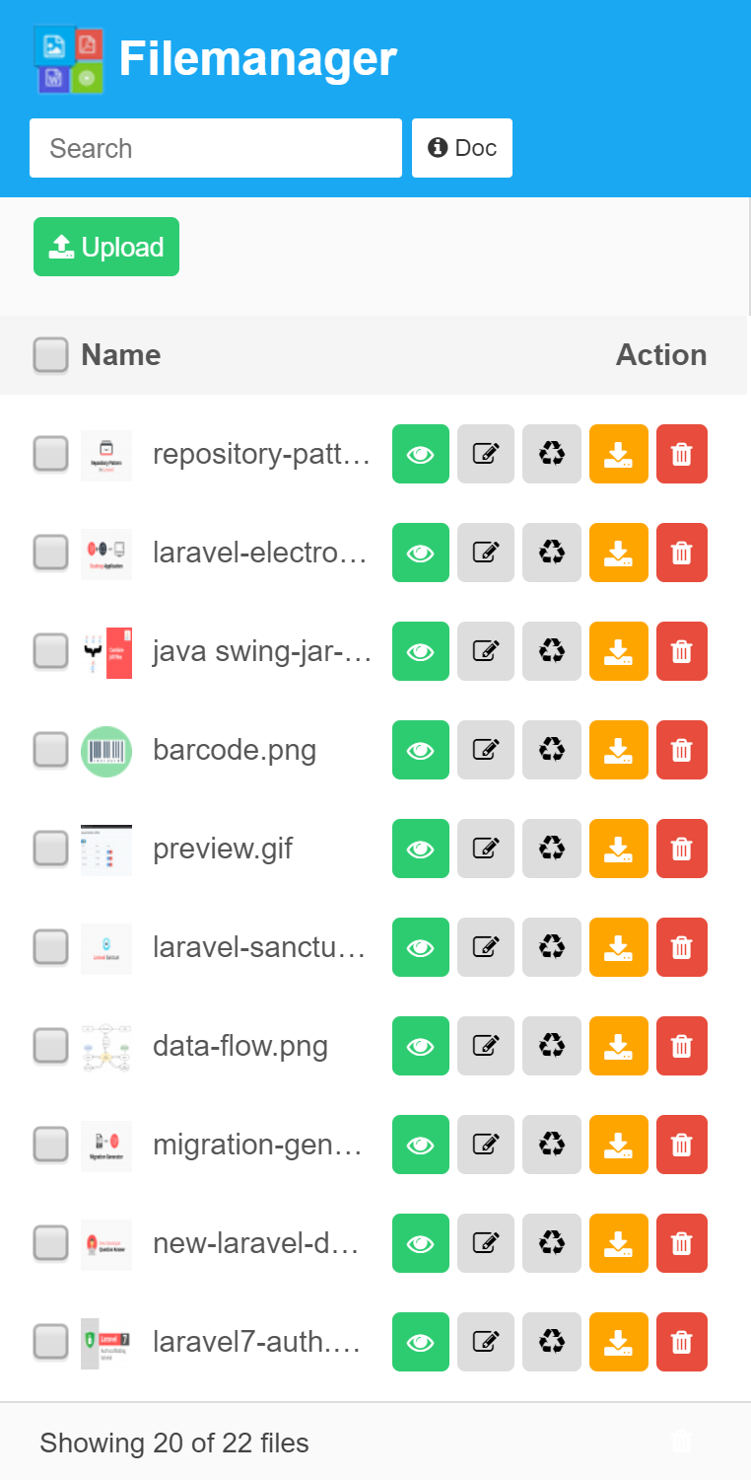View the laravel-sanctu file preview
Image resolution: width=751 pixels, height=1480 pixels.
click(421, 947)
